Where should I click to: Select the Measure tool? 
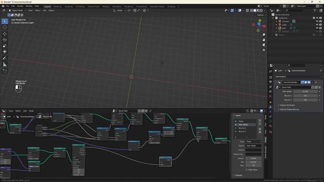click(x=5, y=65)
